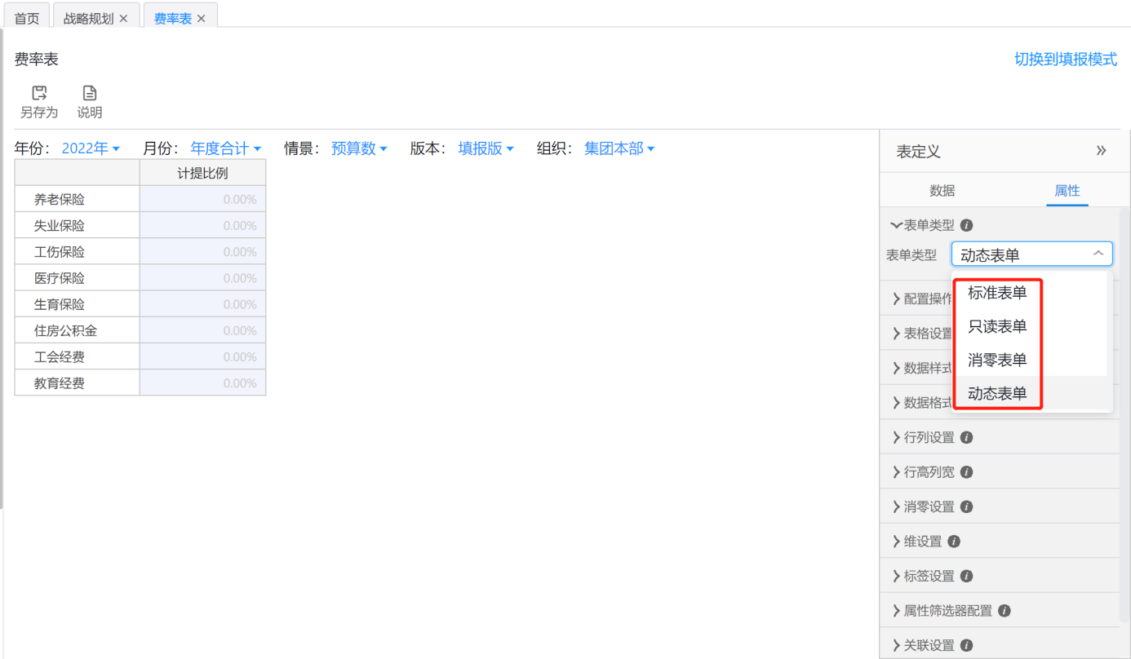Select 只读表单 from the dropdown list
1131x659 pixels.
click(997, 326)
